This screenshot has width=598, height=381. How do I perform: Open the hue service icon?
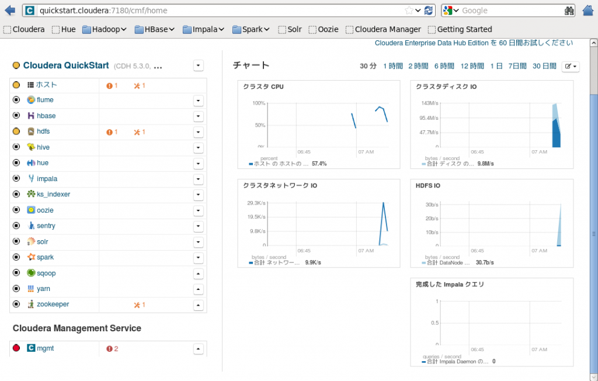31,163
